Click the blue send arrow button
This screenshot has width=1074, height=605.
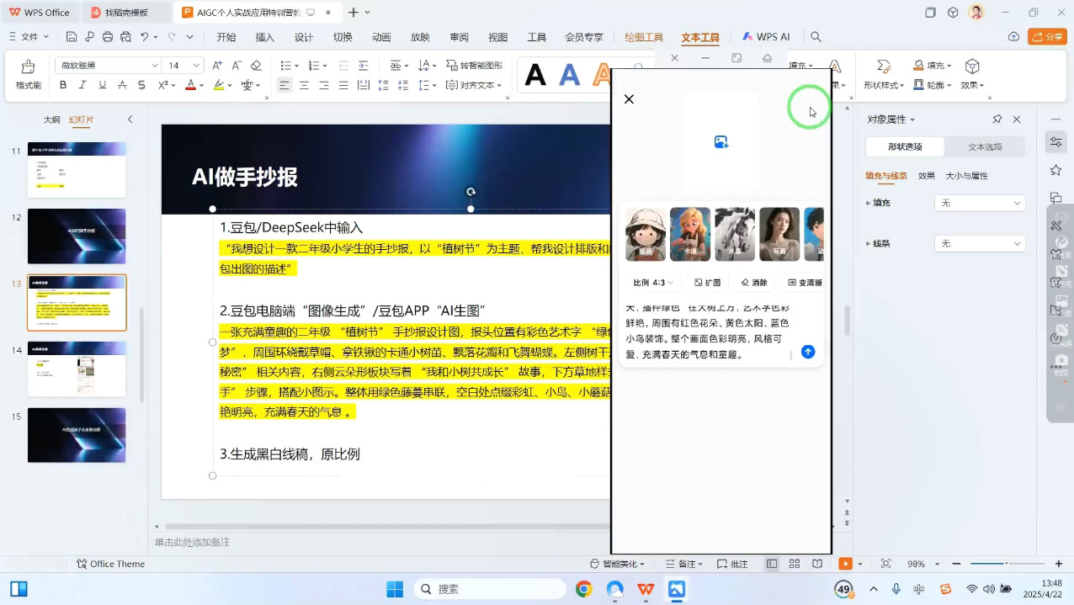(x=808, y=352)
